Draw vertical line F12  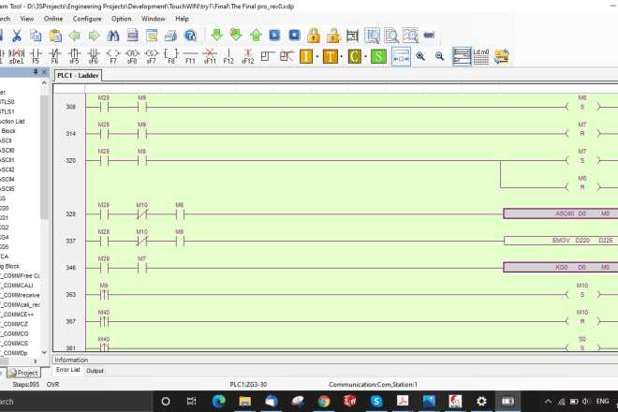(x=228, y=56)
